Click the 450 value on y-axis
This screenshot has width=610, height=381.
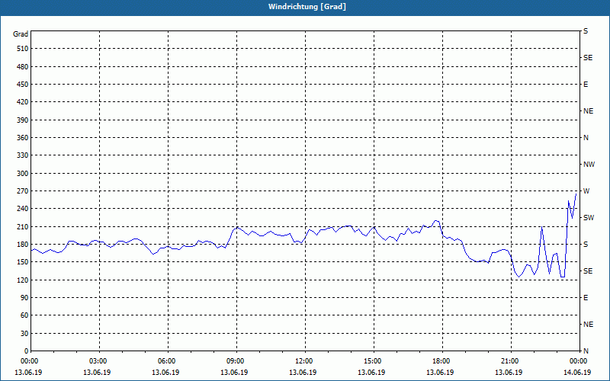coord(23,85)
